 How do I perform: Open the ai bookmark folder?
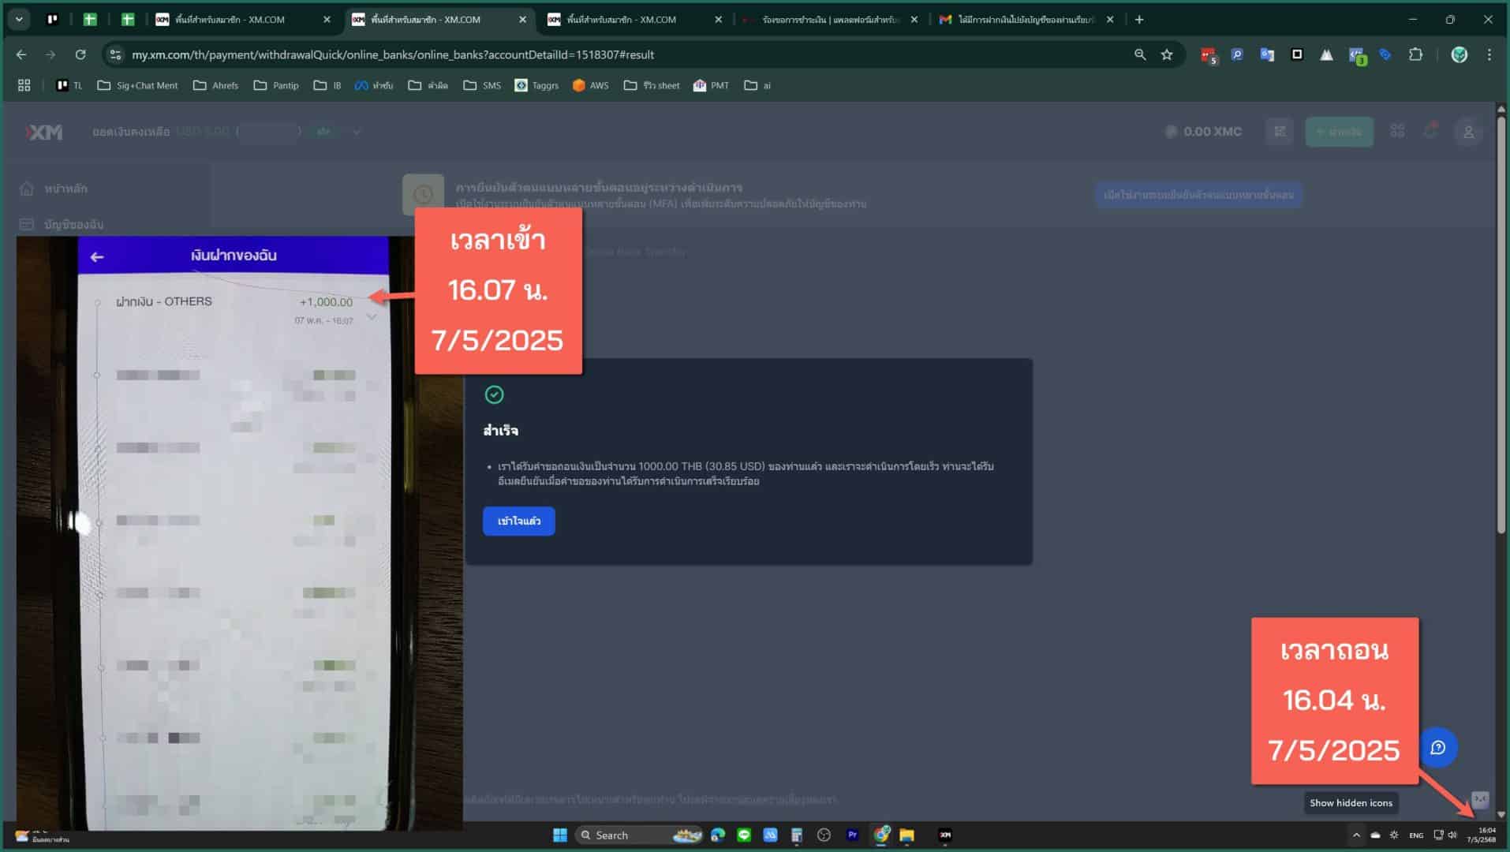(x=757, y=85)
